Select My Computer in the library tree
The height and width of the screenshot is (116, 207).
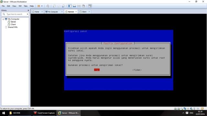point(14,19)
